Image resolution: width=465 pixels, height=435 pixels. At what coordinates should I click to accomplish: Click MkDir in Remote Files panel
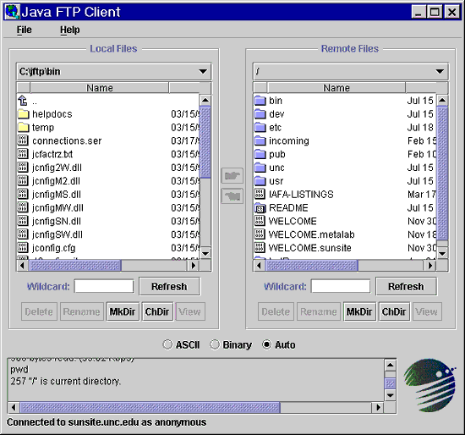coord(359,311)
